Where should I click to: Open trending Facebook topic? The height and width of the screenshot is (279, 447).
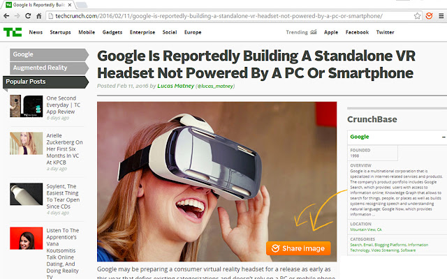coord(357,32)
